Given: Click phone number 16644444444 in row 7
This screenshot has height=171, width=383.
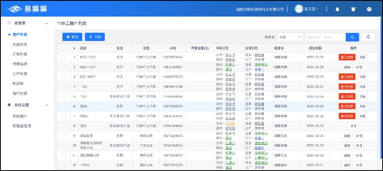Looking at the screenshot, I should (x=173, y=116).
